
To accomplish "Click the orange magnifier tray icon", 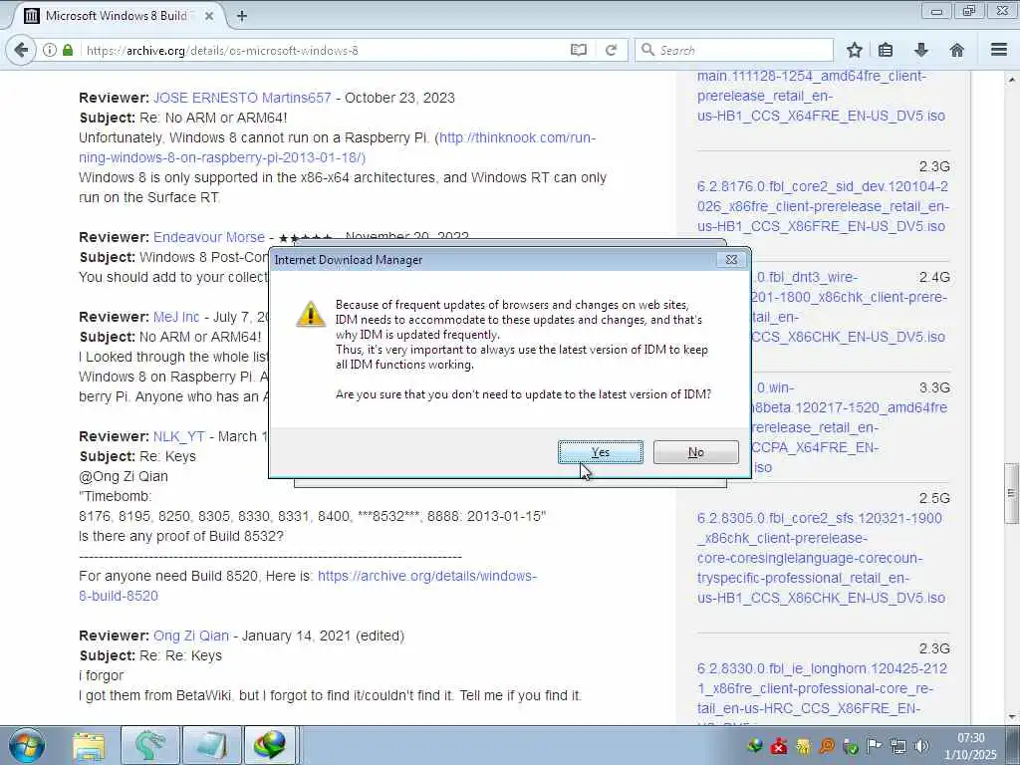I will click(x=827, y=746).
